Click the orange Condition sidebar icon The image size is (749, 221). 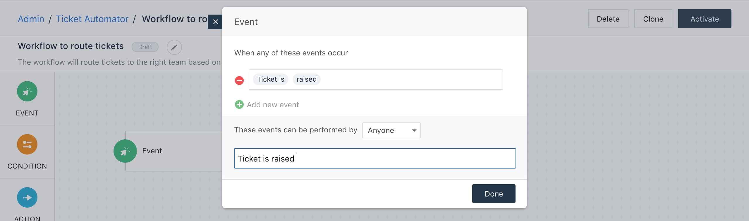point(27,144)
